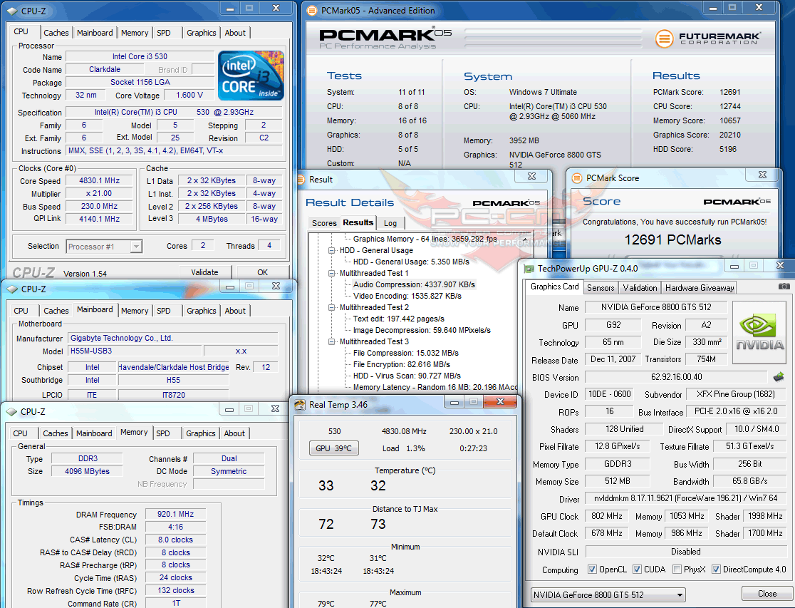Screen dimensions: 795x608
Task: Open Memory tab in CPU-Z Mainboard window
Action: pos(135,311)
